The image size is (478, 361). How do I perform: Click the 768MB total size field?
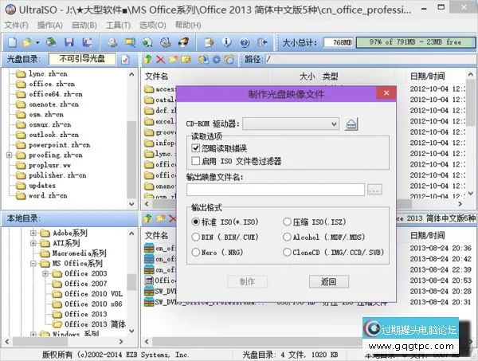(x=339, y=42)
